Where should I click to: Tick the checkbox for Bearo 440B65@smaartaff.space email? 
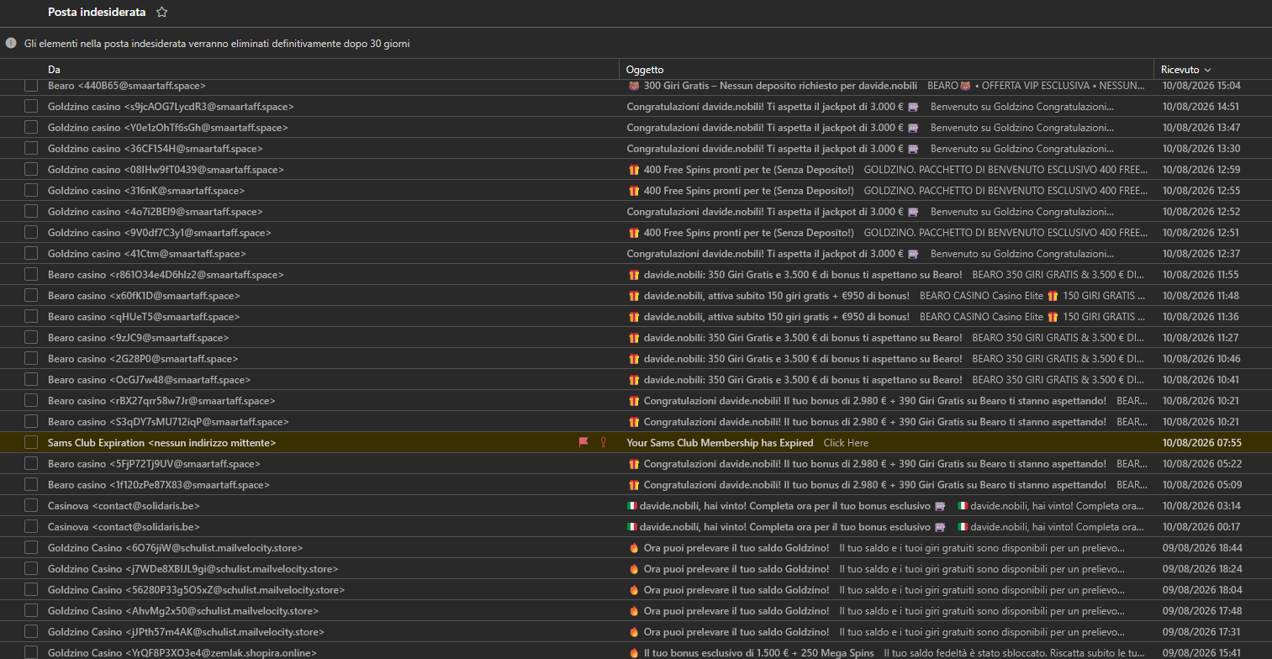point(31,86)
